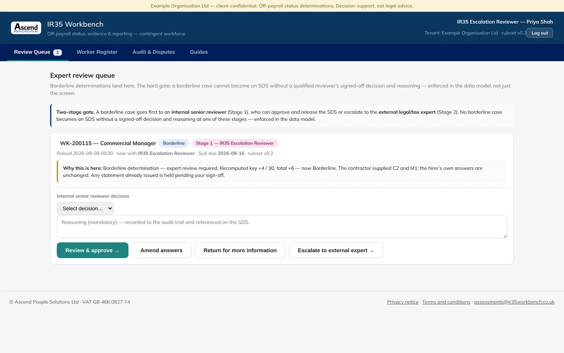
Task: Open the Guides tab
Action: (x=199, y=52)
